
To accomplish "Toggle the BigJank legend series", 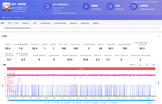I will coord(94,103).
